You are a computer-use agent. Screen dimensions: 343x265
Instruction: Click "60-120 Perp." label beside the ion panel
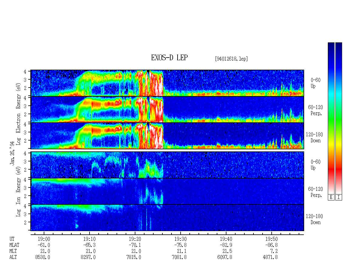click(x=315, y=192)
